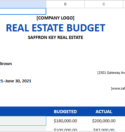Select the $200,000.00 actual cell
This screenshot has height=132, width=125.
[104, 121]
